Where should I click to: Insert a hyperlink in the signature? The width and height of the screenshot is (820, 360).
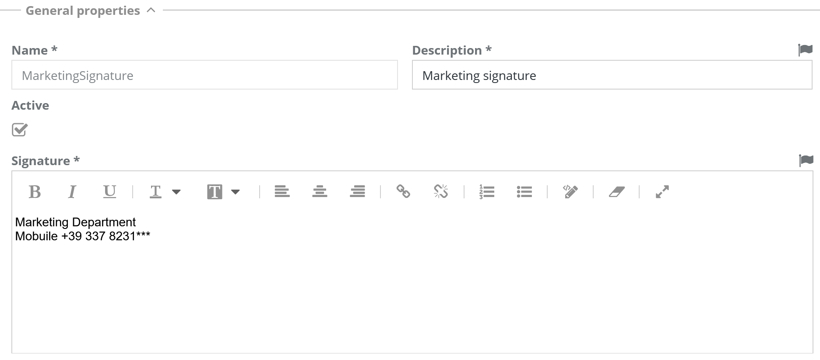[x=403, y=191]
